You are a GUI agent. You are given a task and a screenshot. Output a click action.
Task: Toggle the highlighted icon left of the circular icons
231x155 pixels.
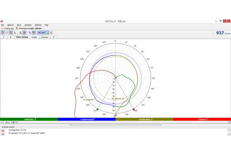click(25, 33)
